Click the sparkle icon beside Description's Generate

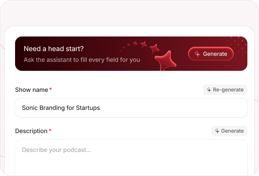217,131
